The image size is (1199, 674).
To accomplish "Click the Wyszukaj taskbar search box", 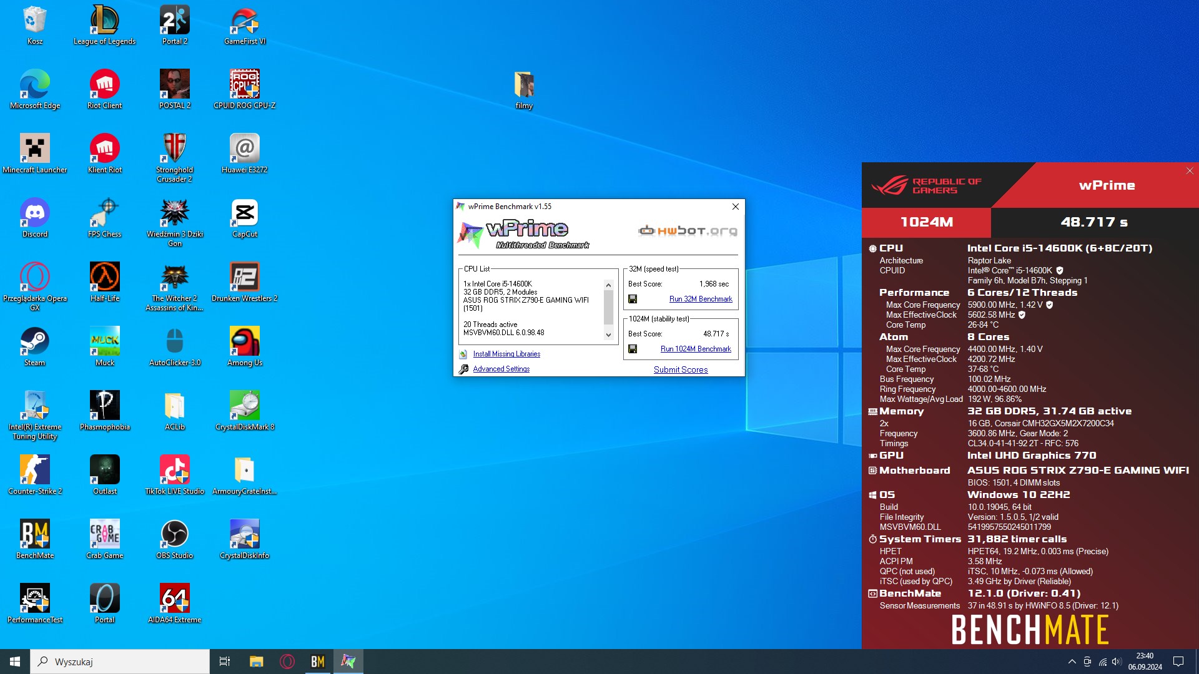I will [120, 662].
